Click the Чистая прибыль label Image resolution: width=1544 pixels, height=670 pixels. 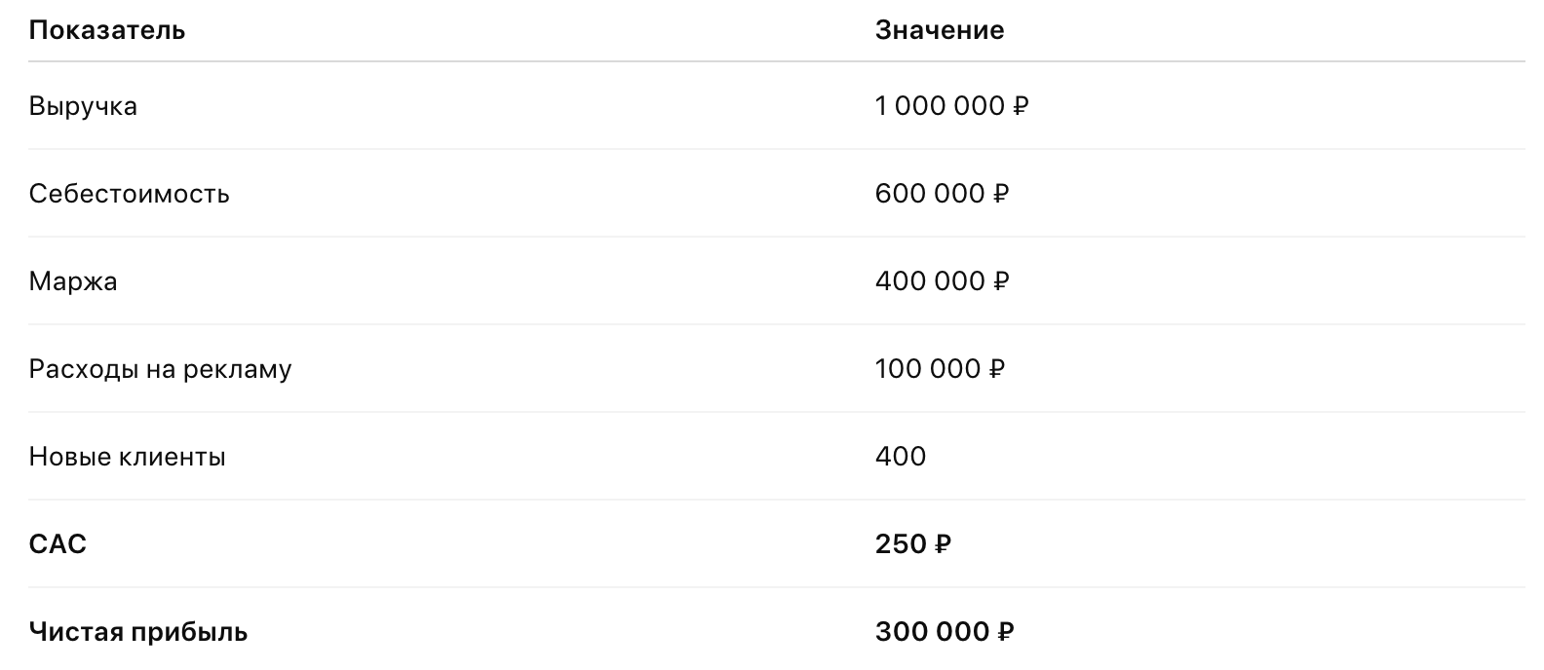[x=137, y=632]
